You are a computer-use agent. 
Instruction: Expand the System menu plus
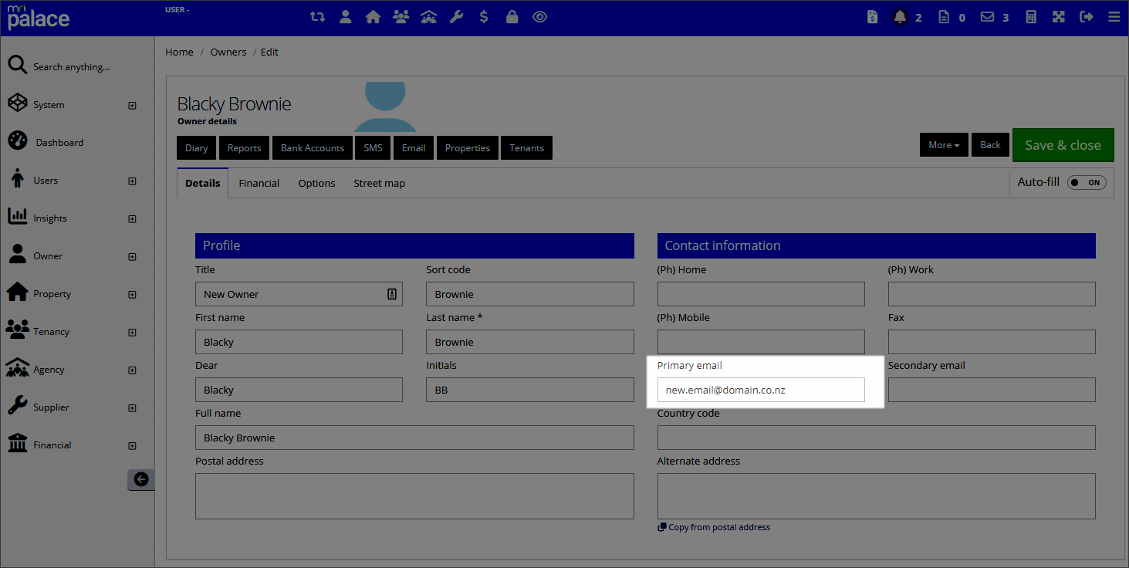pos(132,105)
